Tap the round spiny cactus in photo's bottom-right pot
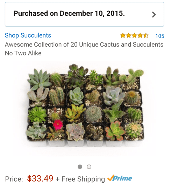 [134, 130]
